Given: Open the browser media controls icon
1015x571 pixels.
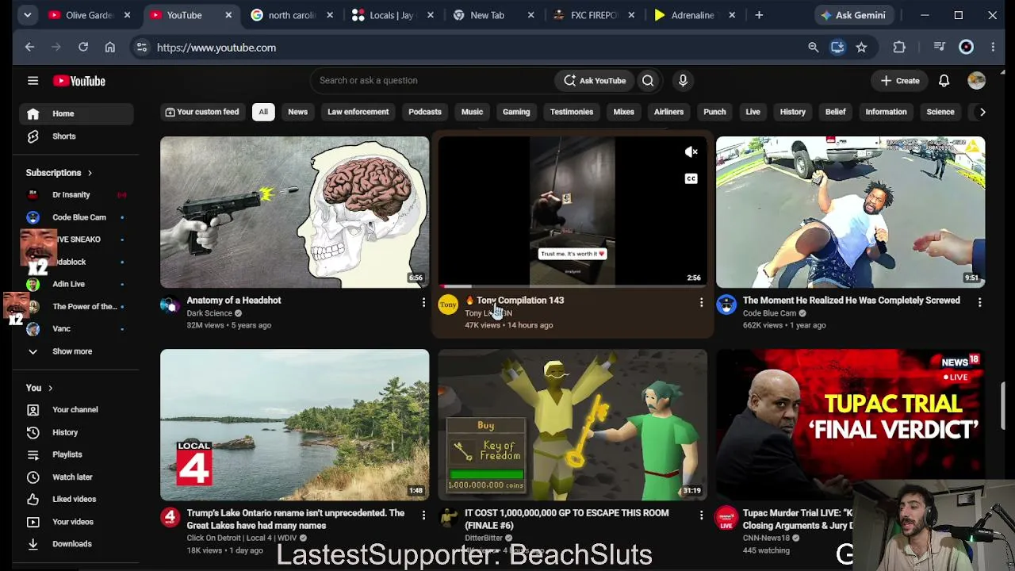Looking at the screenshot, I should (x=939, y=48).
